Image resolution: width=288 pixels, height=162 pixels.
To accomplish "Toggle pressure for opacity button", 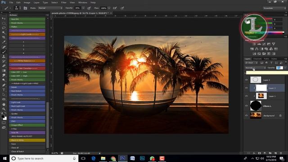I will point(89,8).
